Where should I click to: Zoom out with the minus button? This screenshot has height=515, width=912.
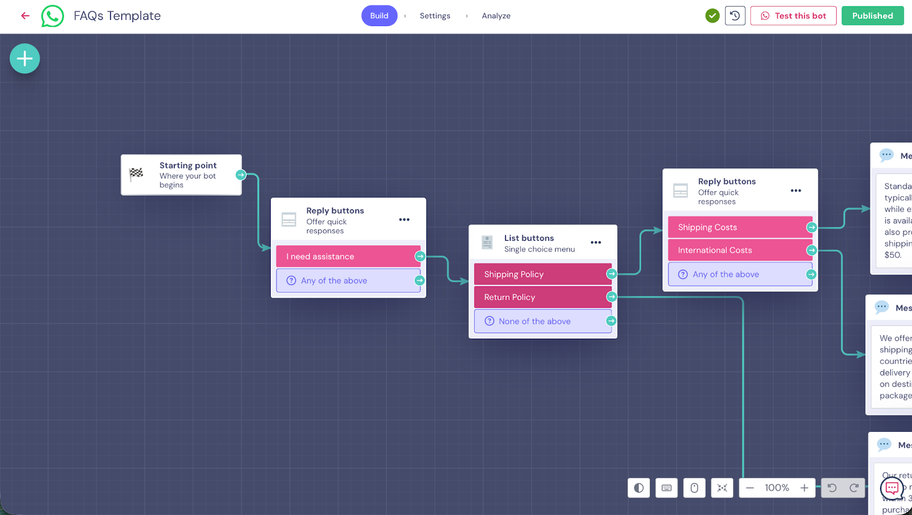(x=750, y=488)
